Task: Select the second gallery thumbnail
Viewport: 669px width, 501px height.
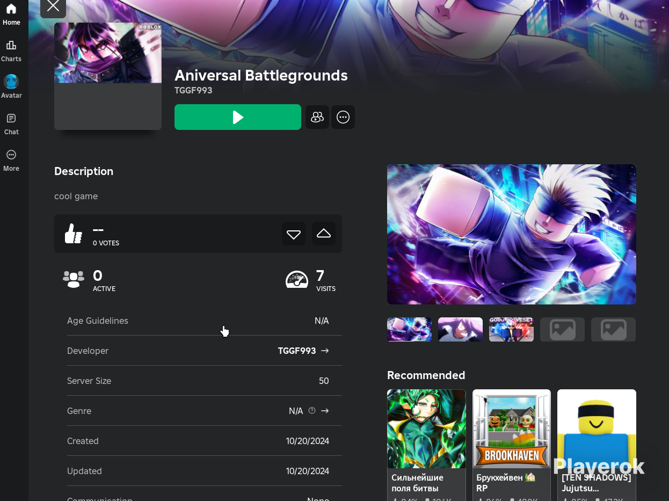Action: [x=460, y=329]
